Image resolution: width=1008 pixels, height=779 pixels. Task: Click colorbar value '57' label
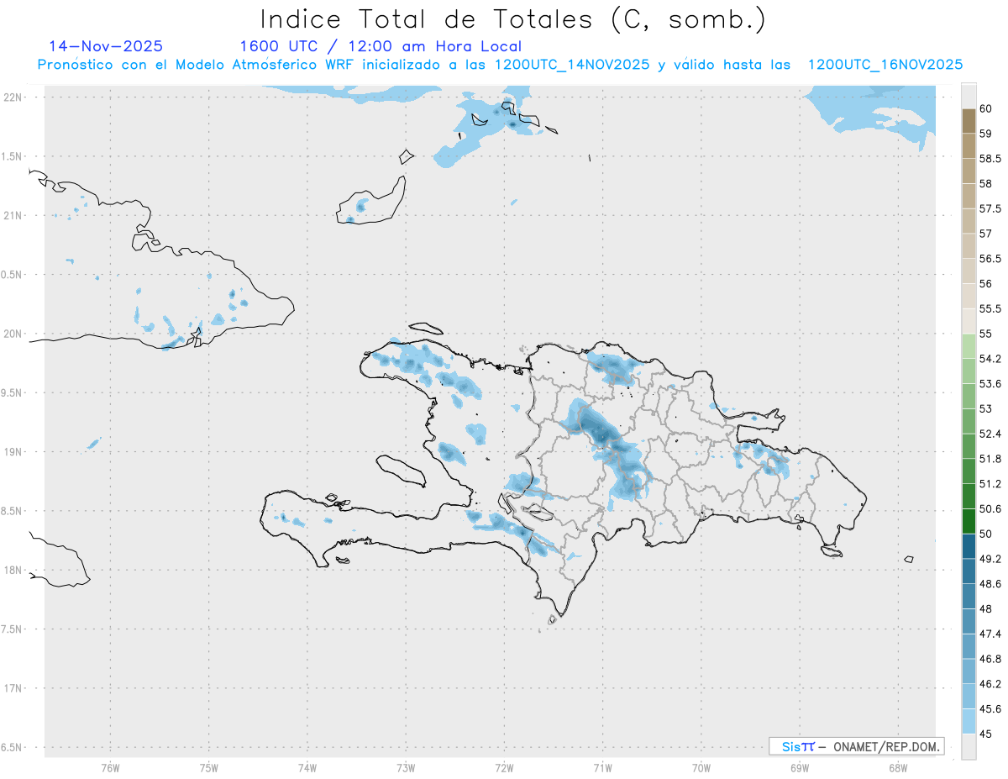986,234
